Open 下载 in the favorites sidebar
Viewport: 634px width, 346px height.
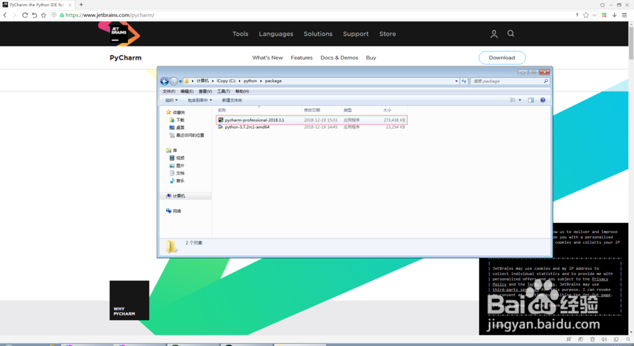(x=177, y=120)
